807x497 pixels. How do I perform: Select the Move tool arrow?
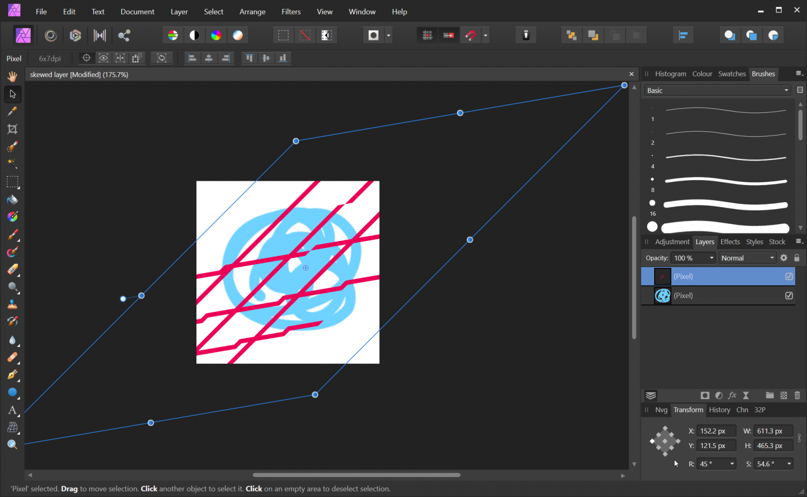pos(12,94)
